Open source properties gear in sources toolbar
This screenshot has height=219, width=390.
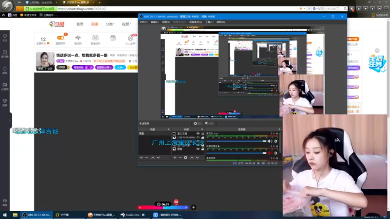(x=186, y=158)
